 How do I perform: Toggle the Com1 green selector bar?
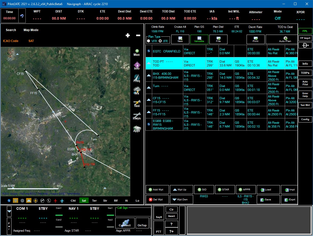(59, 215)
